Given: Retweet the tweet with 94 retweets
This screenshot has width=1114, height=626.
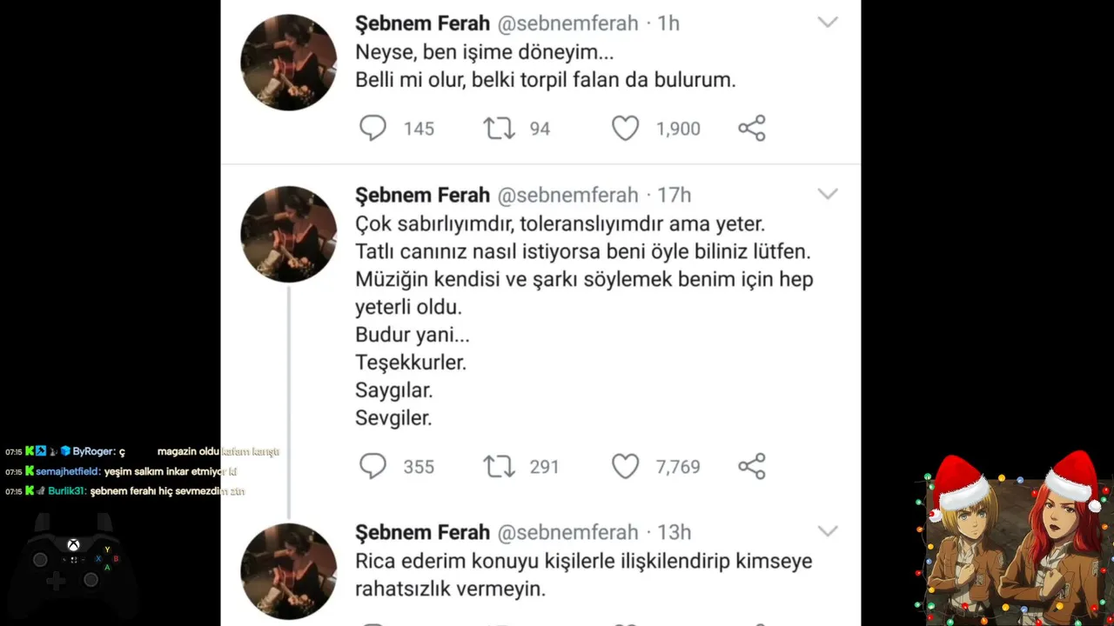Looking at the screenshot, I should (x=499, y=129).
